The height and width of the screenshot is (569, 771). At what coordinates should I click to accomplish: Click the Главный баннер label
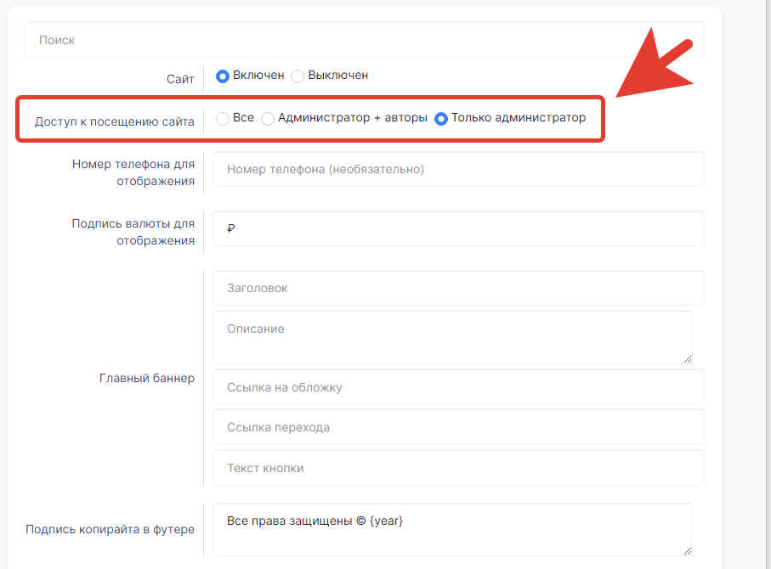[147, 378]
